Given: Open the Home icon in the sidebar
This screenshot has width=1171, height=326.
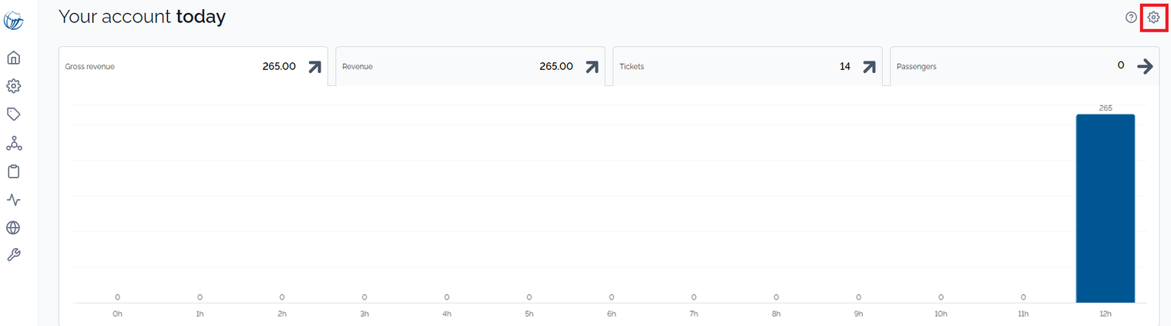Looking at the screenshot, I should 13,58.
